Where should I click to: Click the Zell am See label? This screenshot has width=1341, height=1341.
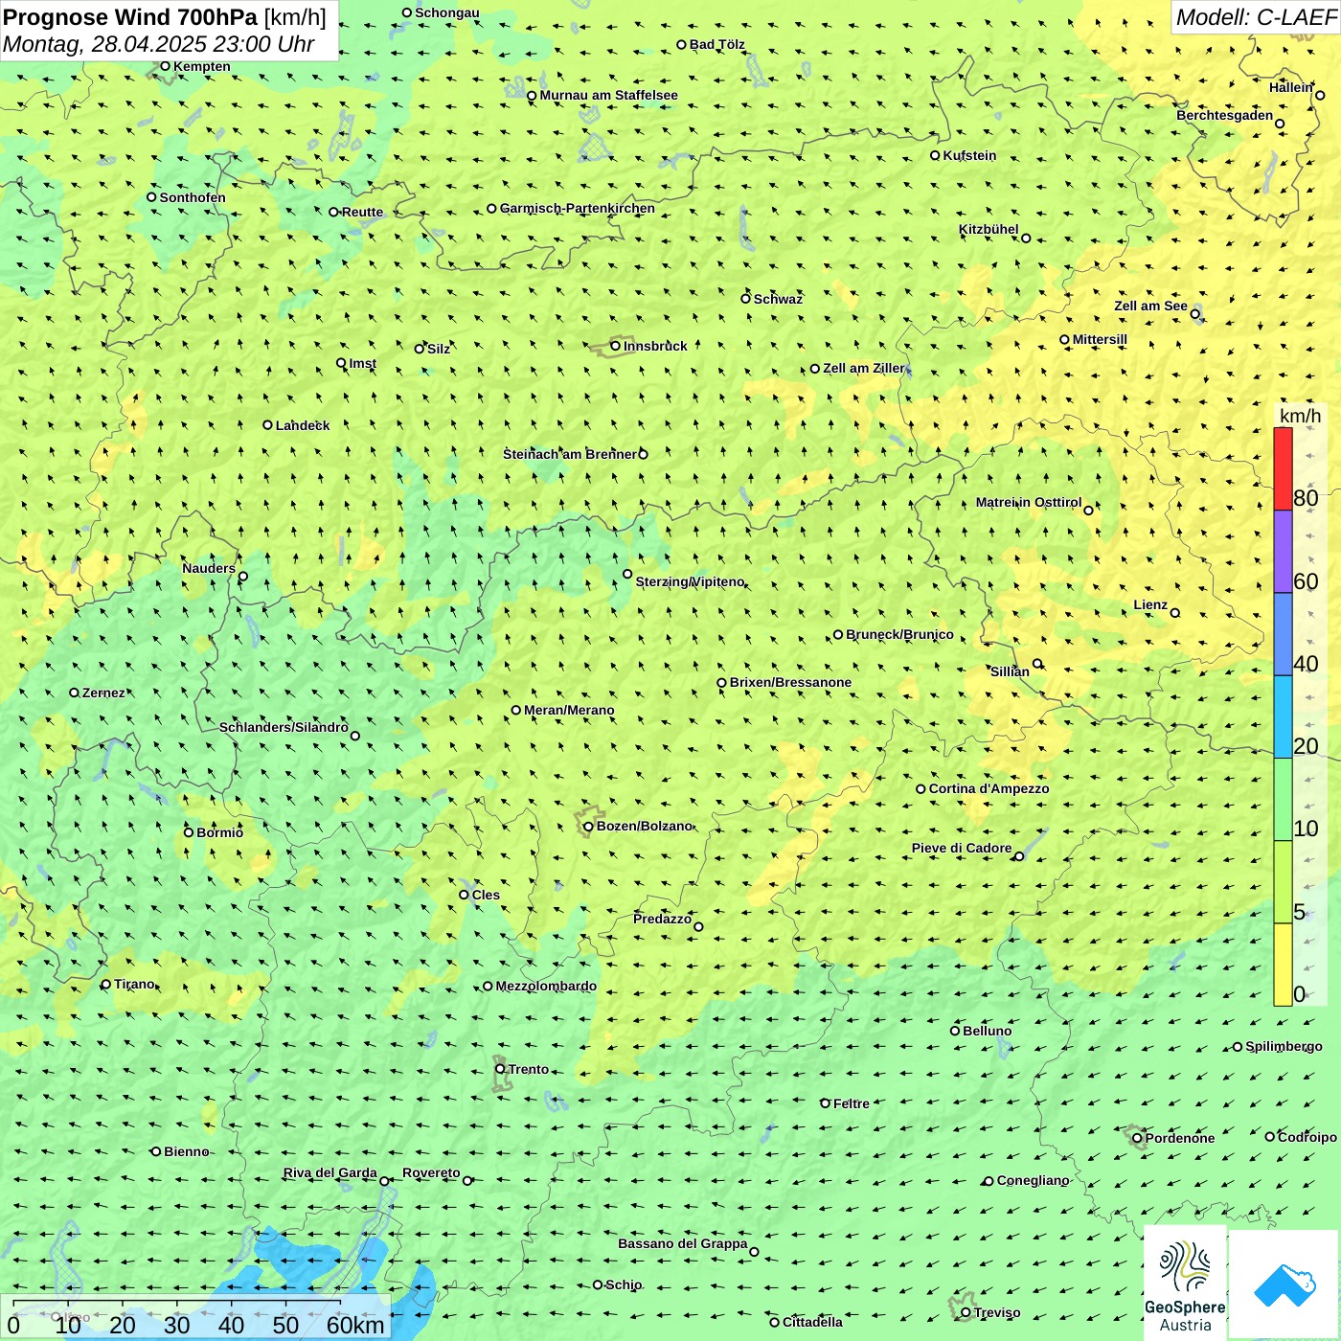[x=1150, y=306]
